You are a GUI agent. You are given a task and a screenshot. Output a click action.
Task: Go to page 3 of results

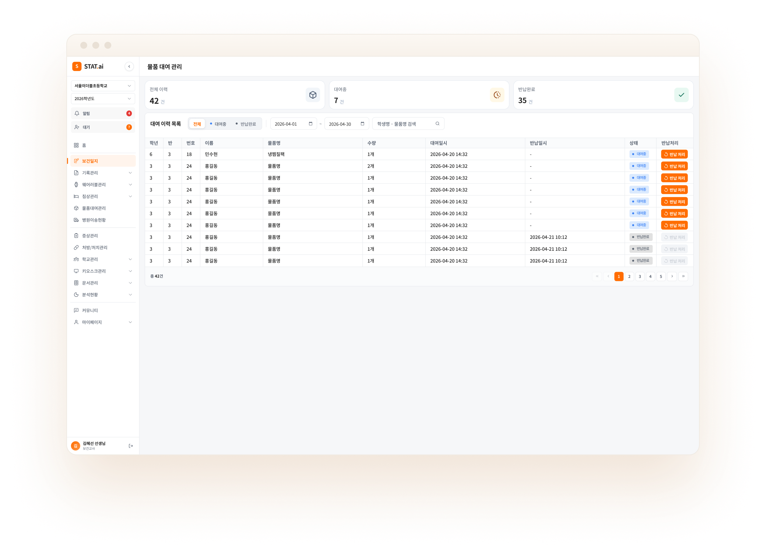[x=640, y=276]
